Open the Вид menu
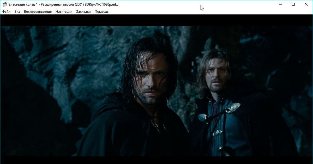This screenshot has width=313, height=164. click(x=17, y=11)
